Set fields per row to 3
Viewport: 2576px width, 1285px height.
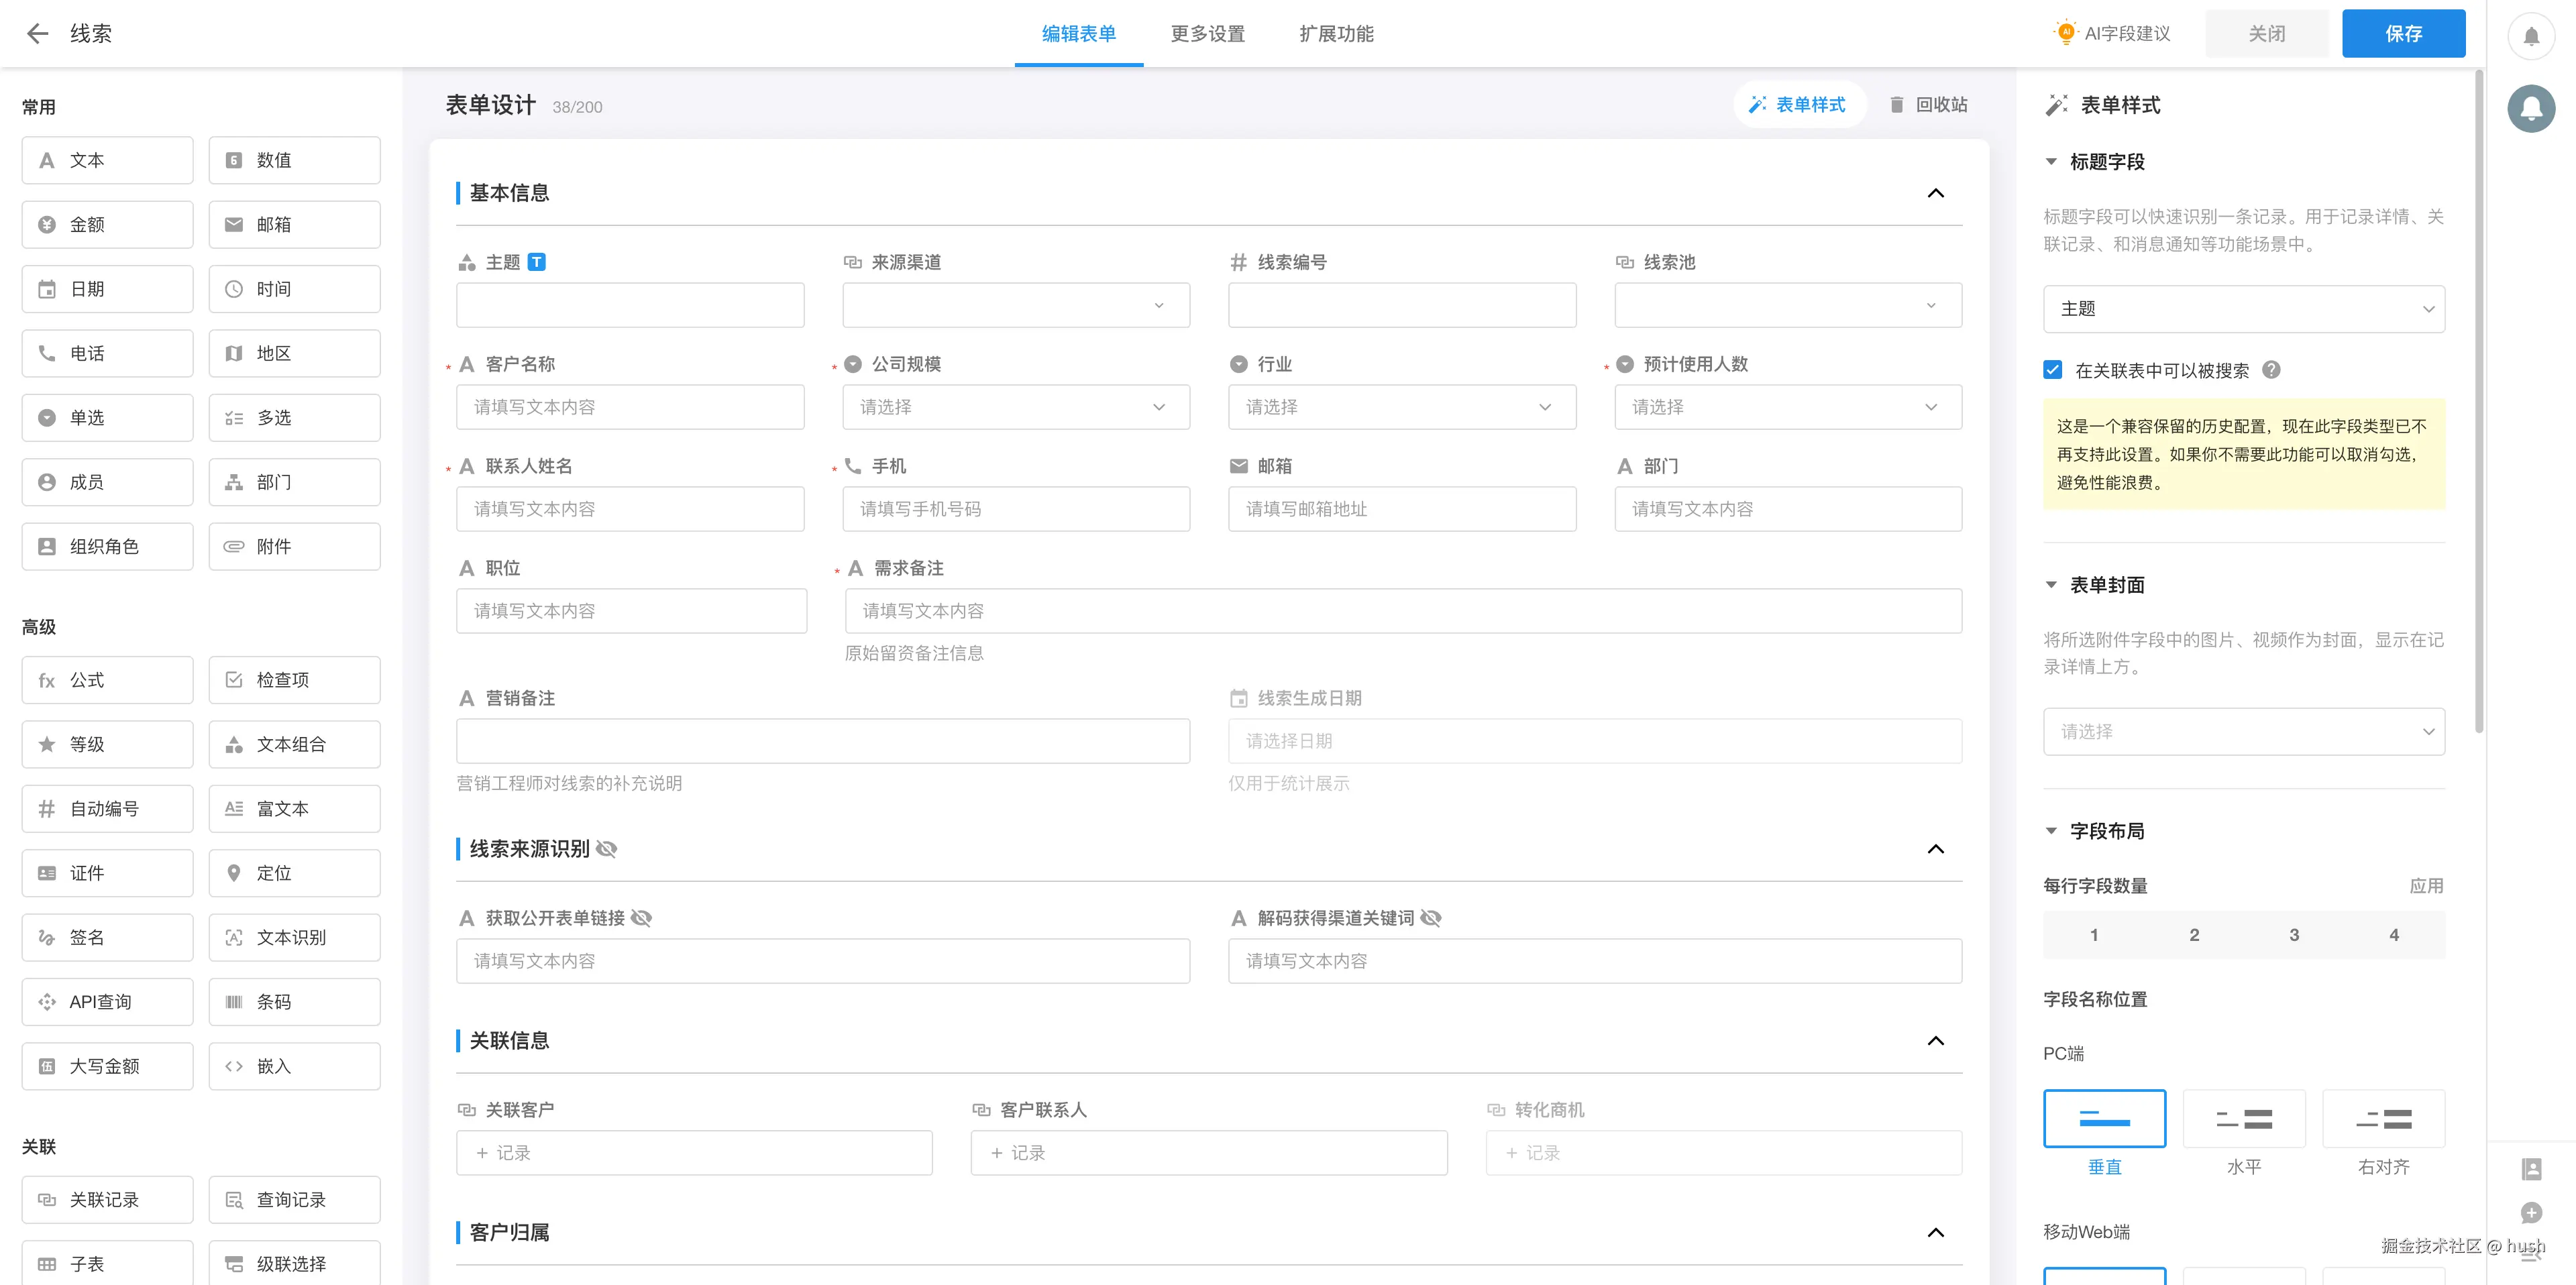[x=2293, y=935]
